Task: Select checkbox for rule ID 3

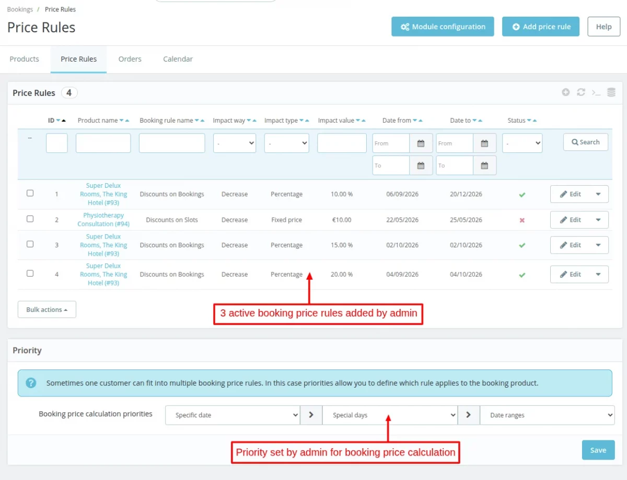Action: coord(30,244)
